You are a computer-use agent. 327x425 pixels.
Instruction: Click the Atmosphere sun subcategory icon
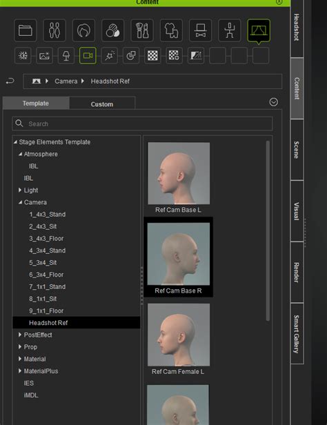[x=23, y=56]
